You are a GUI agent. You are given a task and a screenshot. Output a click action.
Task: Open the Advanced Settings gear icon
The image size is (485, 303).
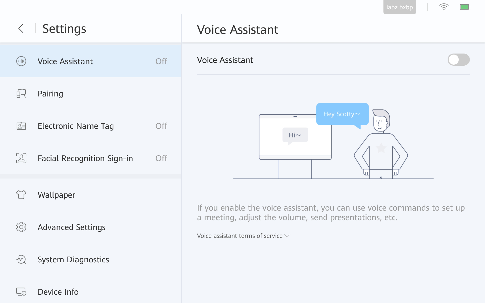click(x=21, y=227)
